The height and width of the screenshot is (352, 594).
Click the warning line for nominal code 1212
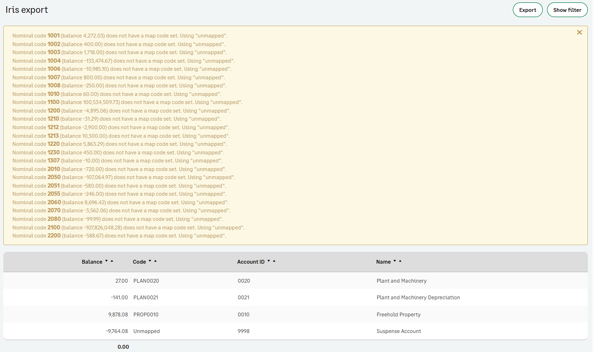coord(121,127)
